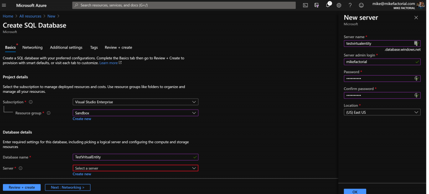Click the Create SQL Database heading

pos(34,26)
